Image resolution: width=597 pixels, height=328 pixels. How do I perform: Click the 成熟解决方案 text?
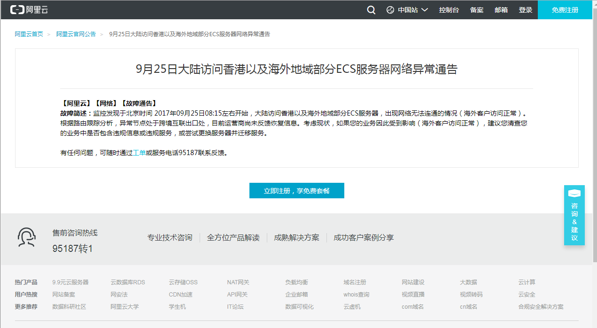(x=297, y=238)
